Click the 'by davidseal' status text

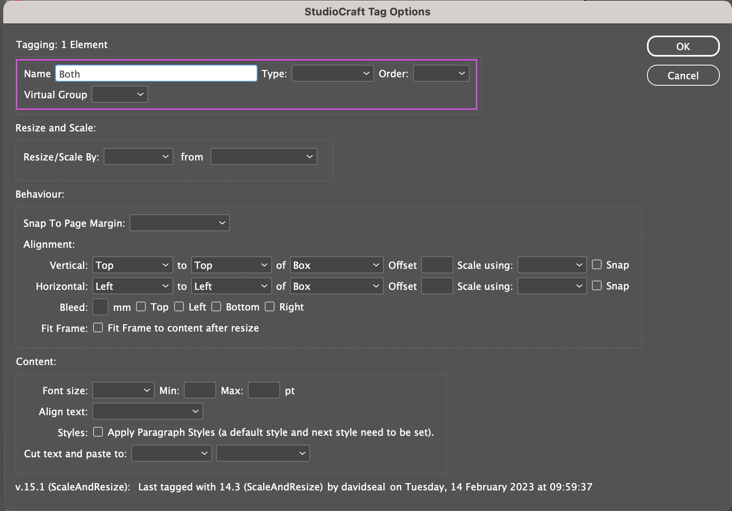point(356,487)
